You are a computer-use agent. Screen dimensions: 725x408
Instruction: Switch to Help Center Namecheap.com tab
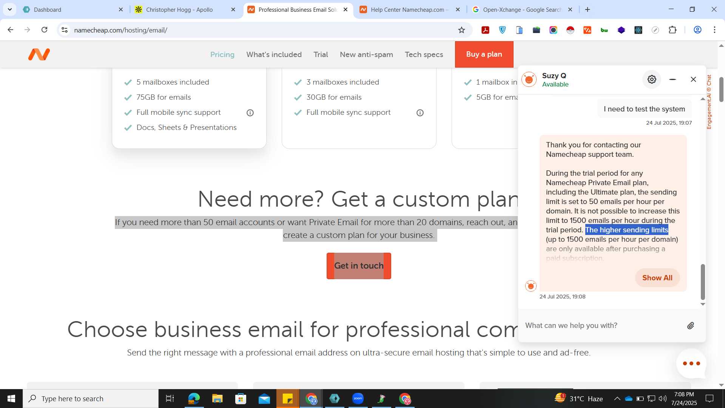[410, 9]
